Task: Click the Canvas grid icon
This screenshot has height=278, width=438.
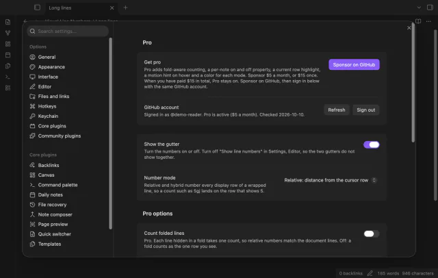Action: pyautogui.click(x=32, y=175)
